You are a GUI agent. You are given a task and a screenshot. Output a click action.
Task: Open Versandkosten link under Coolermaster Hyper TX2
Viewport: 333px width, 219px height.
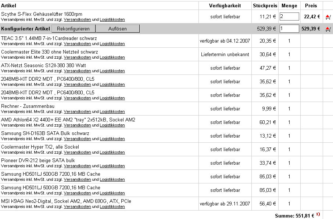click(77, 152)
